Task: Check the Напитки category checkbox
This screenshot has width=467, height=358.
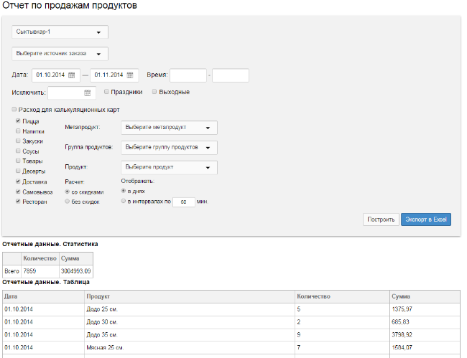Action: (x=18, y=131)
